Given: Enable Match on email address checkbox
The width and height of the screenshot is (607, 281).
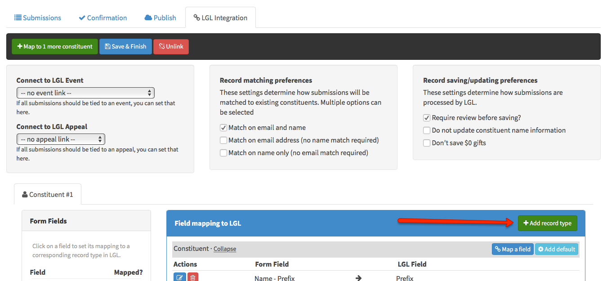Looking at the screenshot, I should [223, 140].
